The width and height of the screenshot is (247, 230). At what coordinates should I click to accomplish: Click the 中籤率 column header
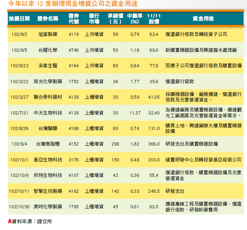click(x=135, y=19)
